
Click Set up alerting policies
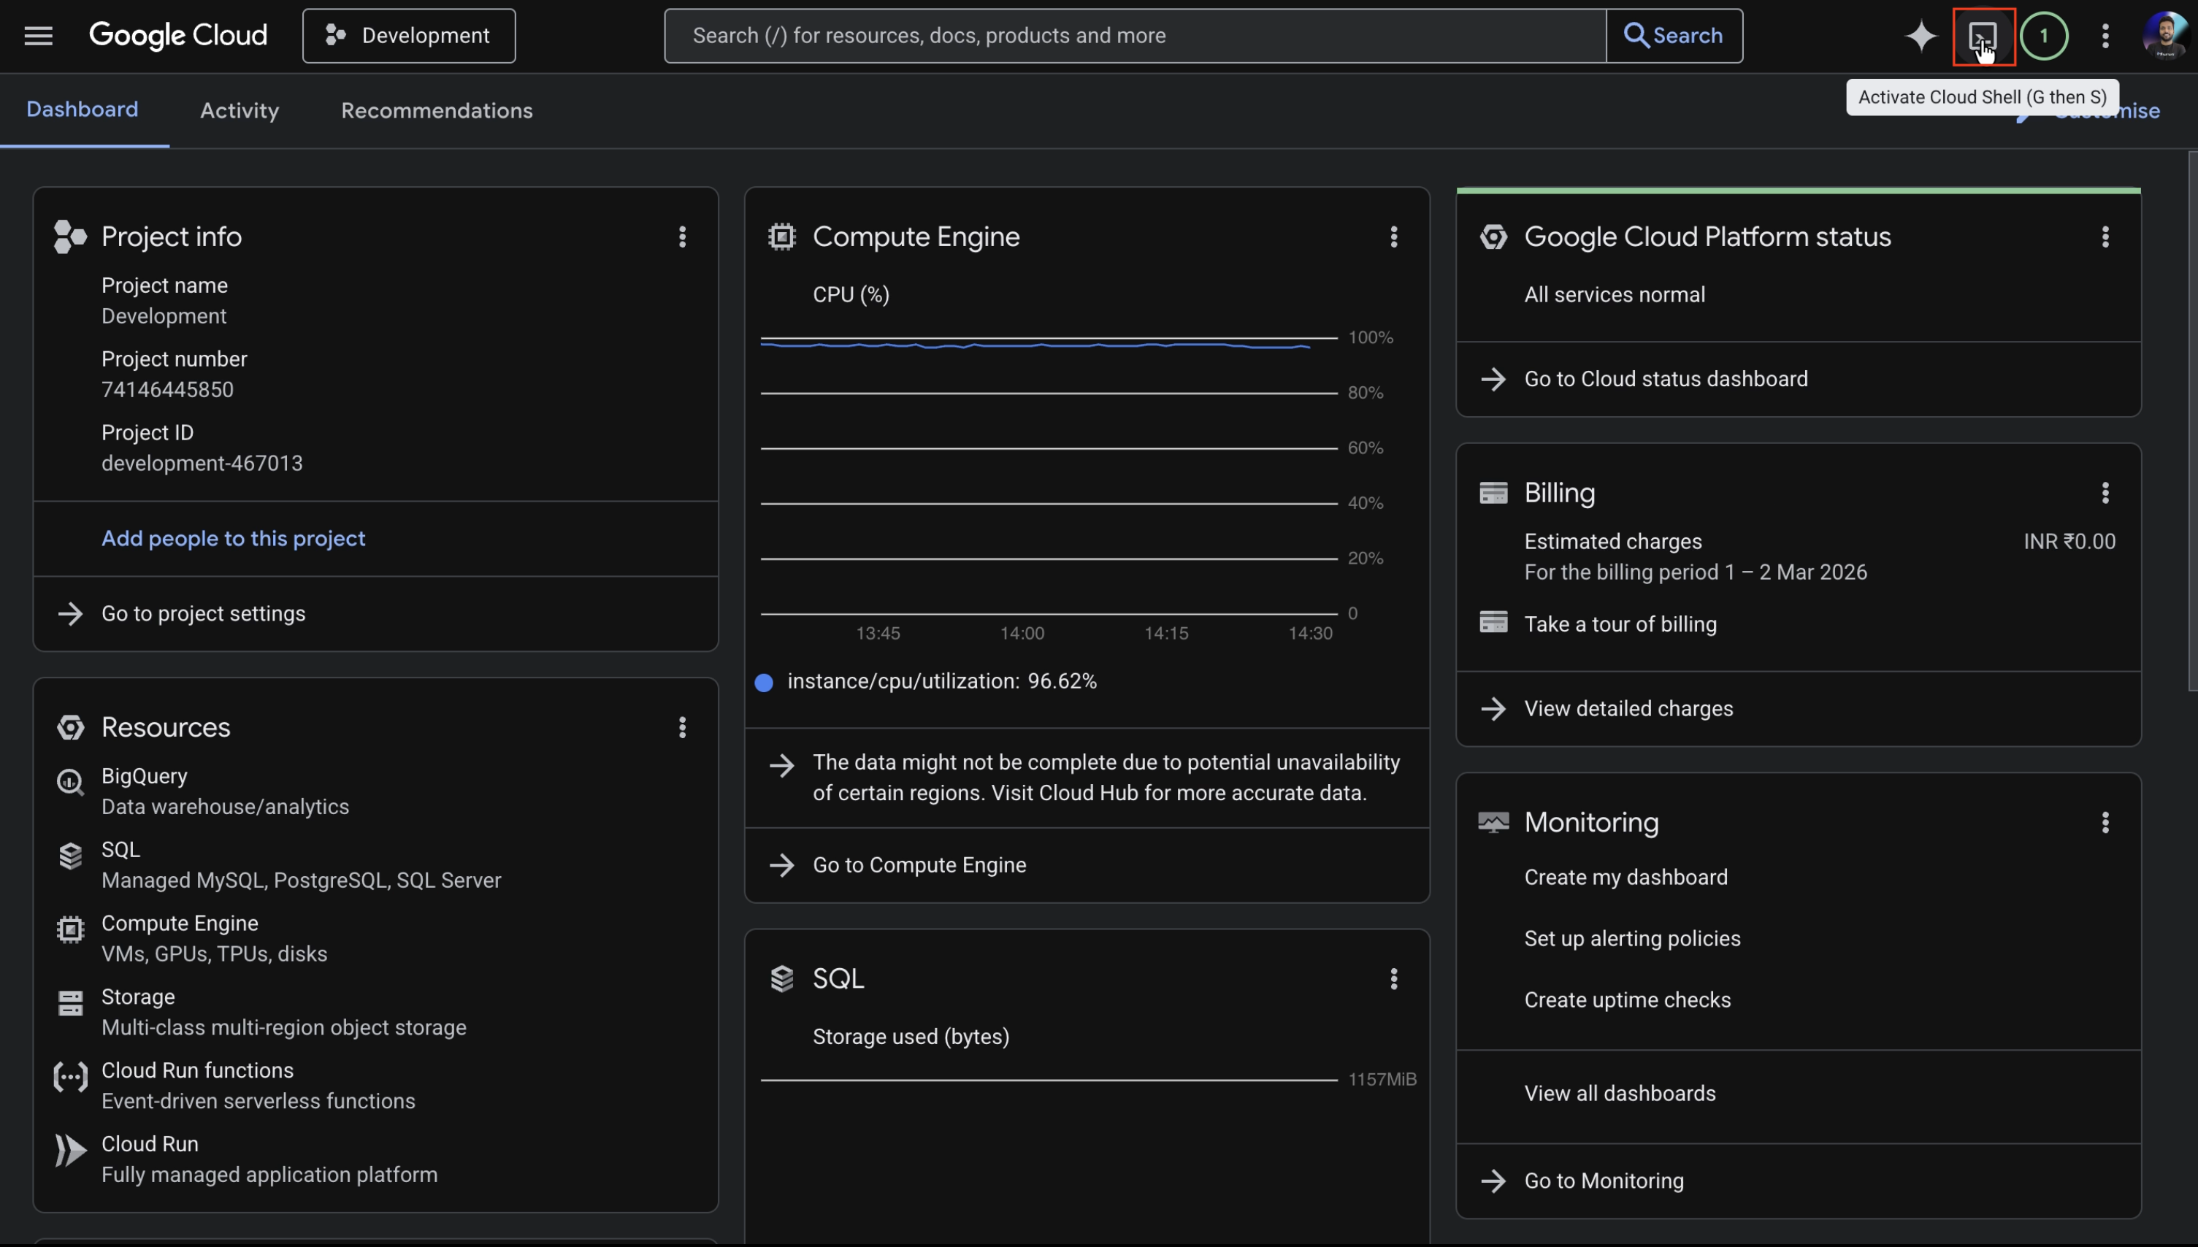click(1632, 938)
